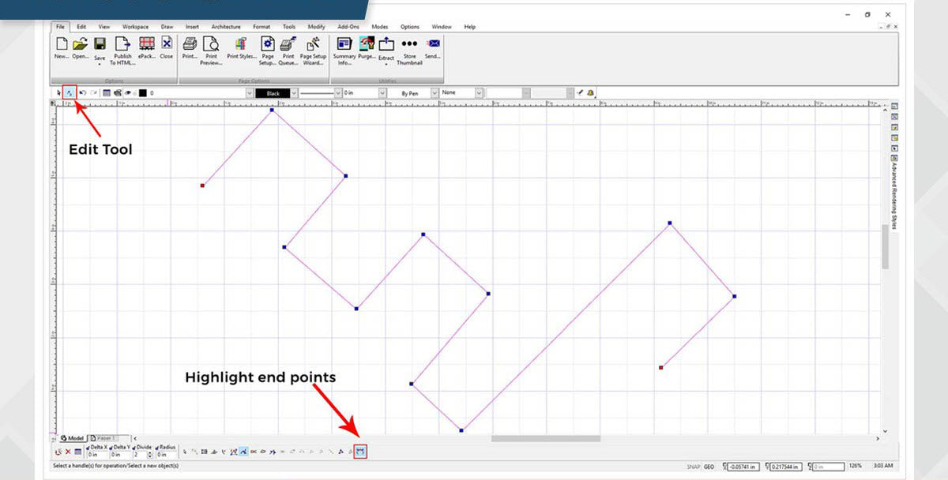Click the ePack icon
948x480 pixels.
click(x=146, y=43)
